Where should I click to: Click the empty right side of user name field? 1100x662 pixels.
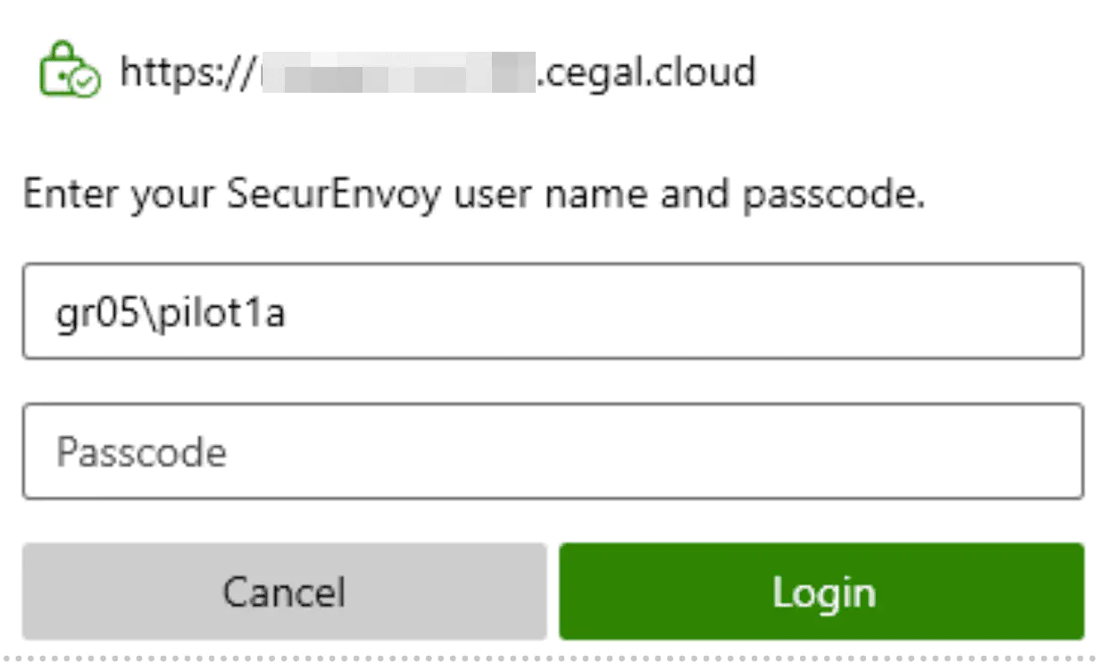click(x=804, y=311)
